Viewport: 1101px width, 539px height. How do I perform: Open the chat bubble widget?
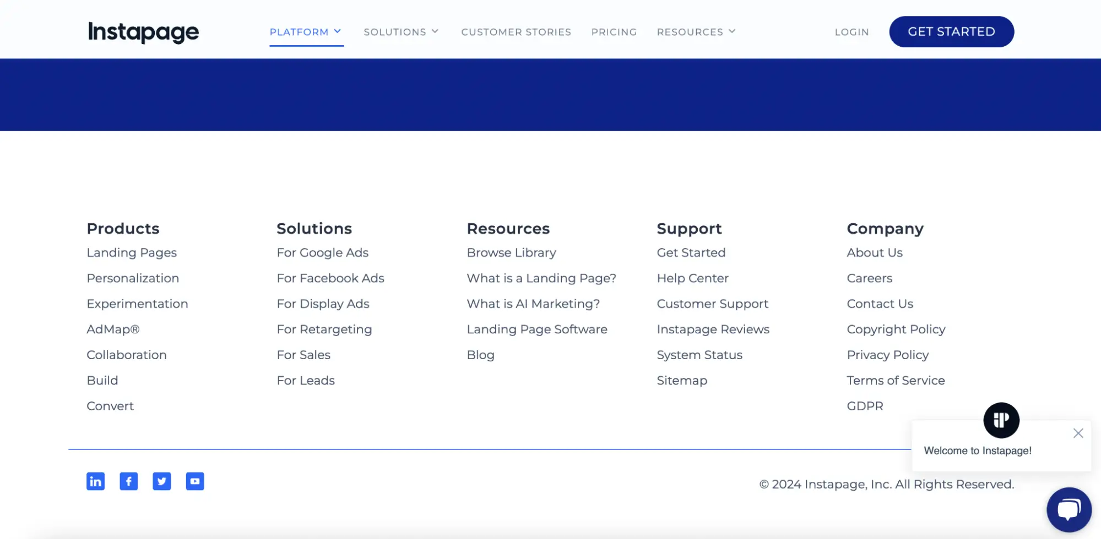point(1069,509)
